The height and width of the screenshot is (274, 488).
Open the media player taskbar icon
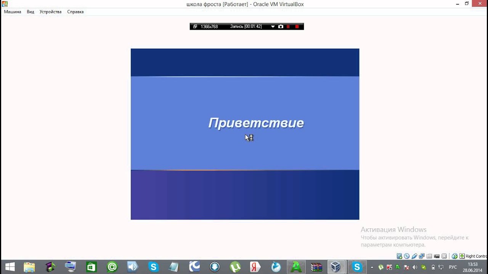(x=50, y=267)
